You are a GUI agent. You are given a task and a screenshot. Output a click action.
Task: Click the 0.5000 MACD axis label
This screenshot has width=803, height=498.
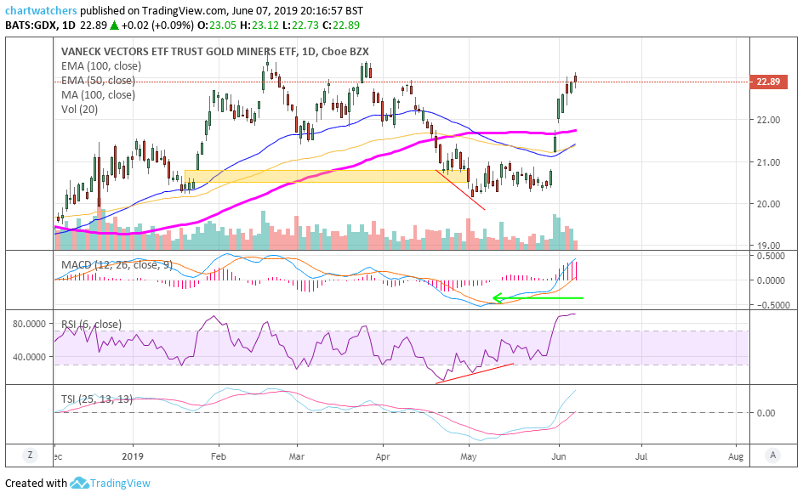(771, 256)
